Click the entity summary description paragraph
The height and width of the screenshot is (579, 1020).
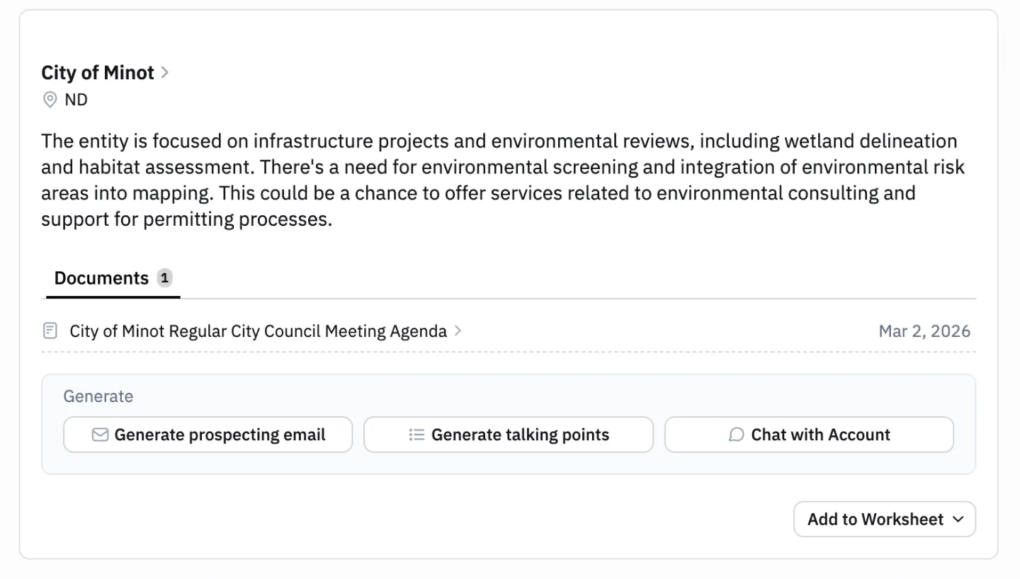click(503, 180)
